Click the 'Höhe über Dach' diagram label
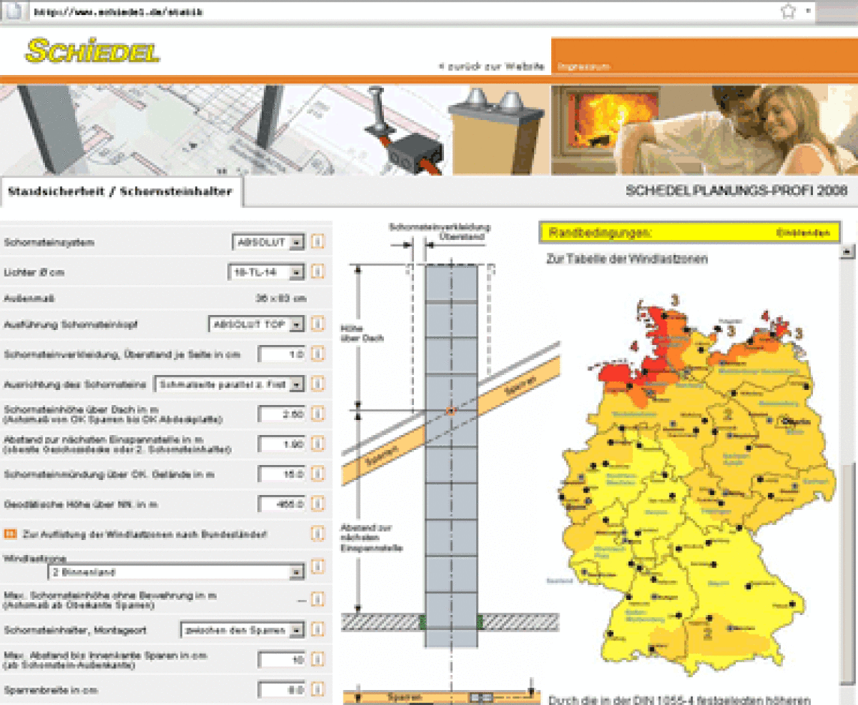The width and height of the screenshot is (858, 705). [361, 333]
